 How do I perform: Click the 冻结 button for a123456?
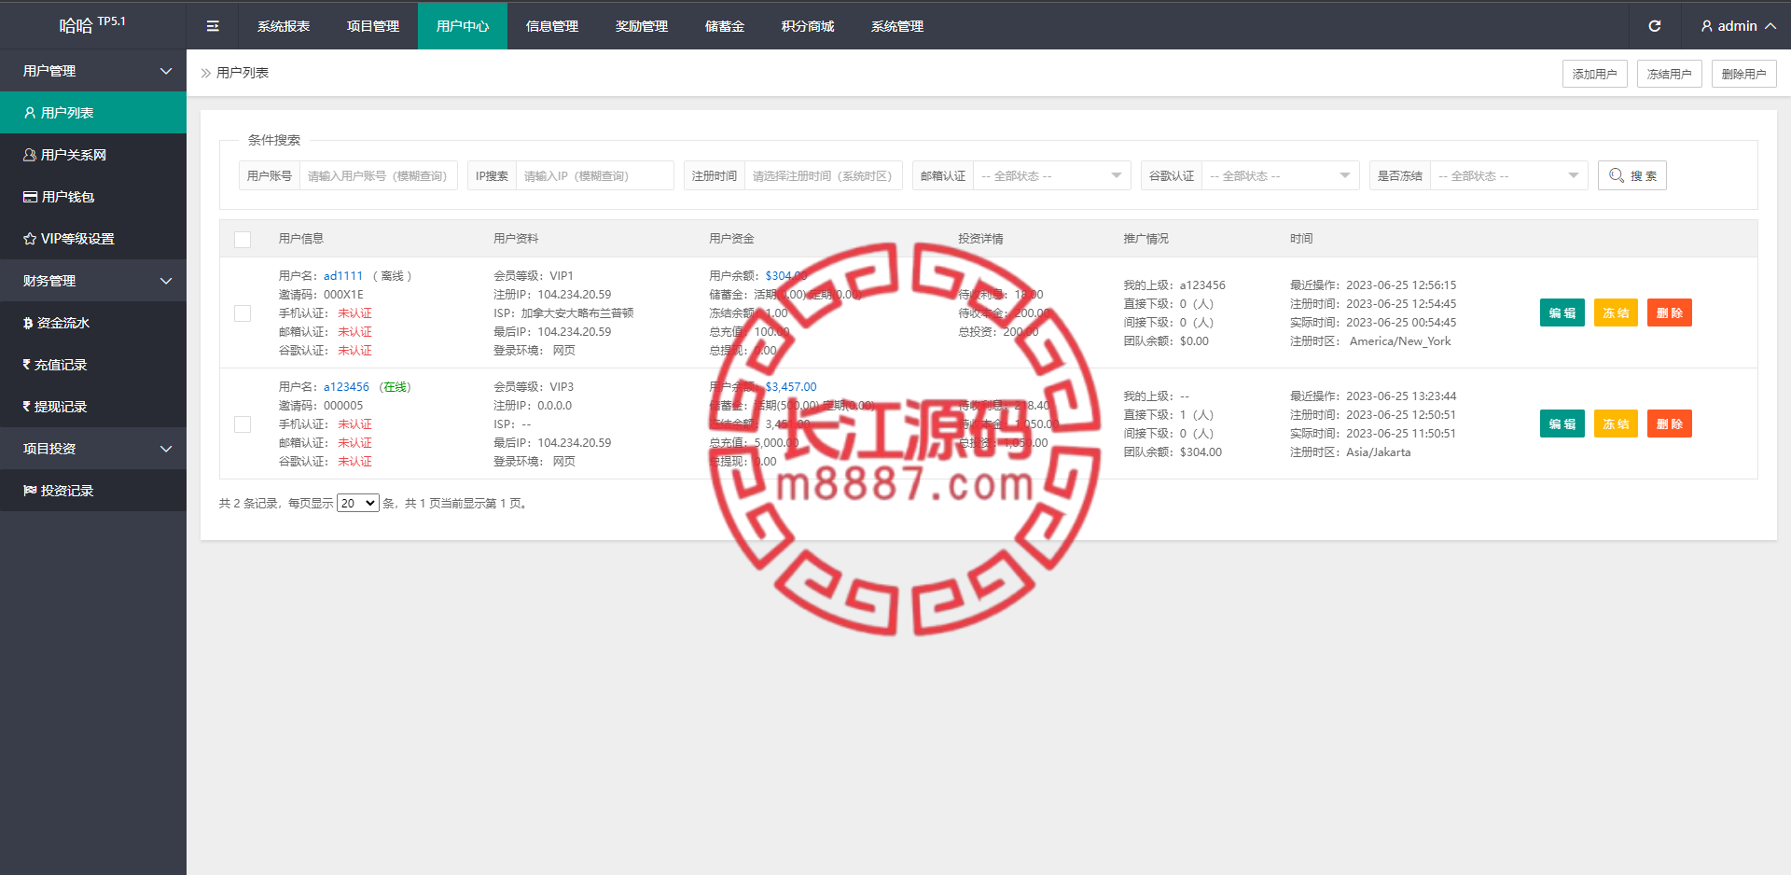(x=1616, y=424)
